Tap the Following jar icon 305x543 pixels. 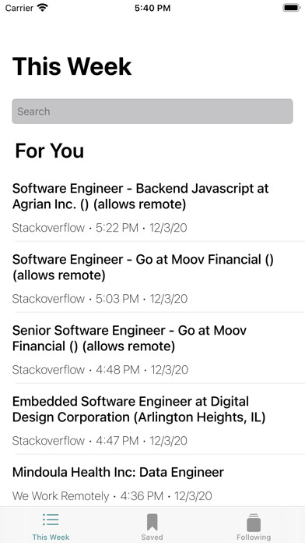[254, 522]
